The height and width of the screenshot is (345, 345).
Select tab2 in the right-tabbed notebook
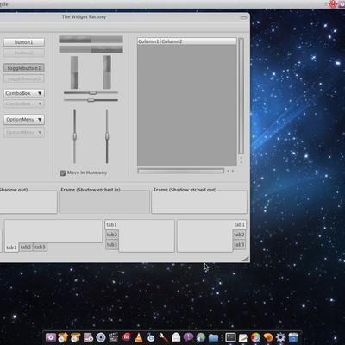239,235
